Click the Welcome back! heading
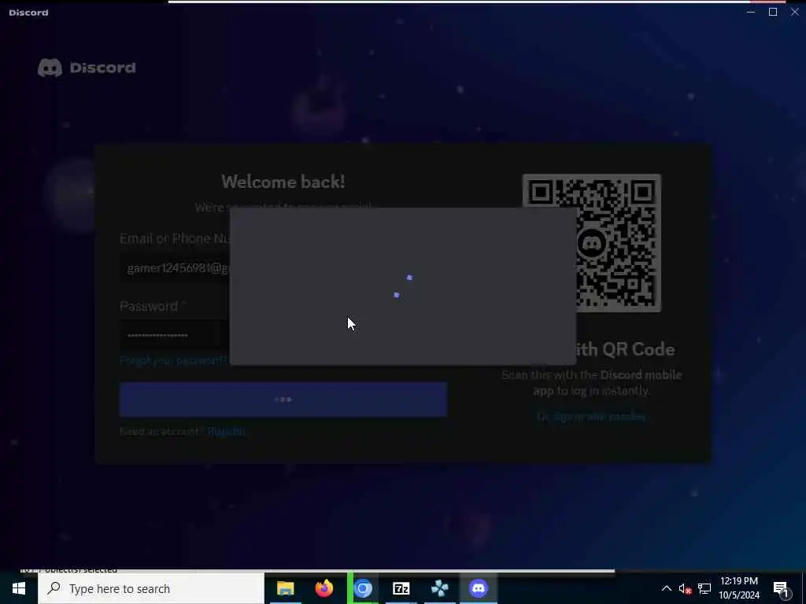806x604 pixels. pos(283,182)
